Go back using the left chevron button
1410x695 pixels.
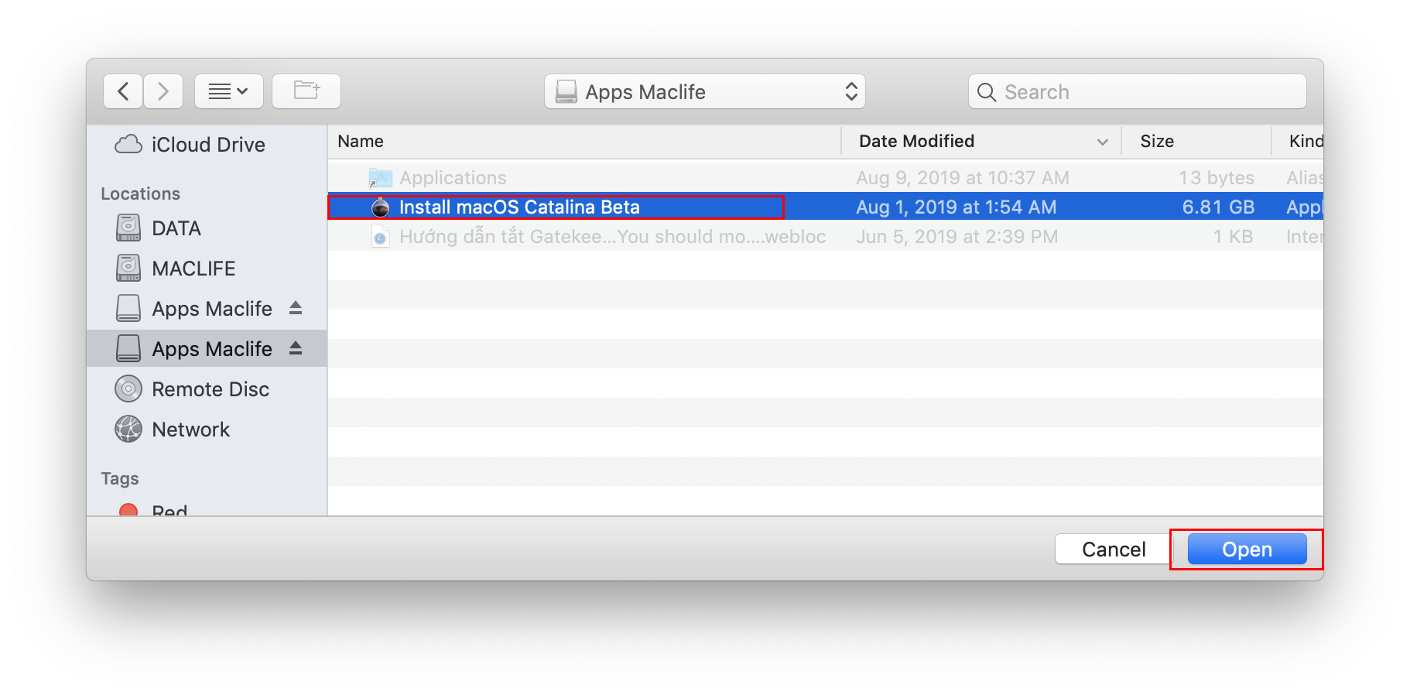click(123, 92)
